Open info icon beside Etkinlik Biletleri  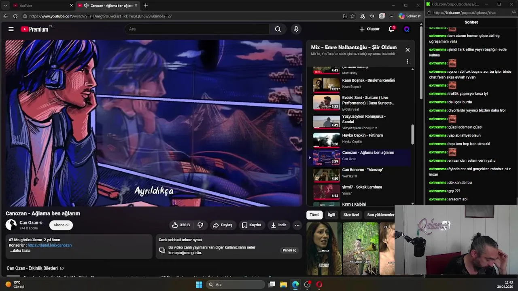62,268
